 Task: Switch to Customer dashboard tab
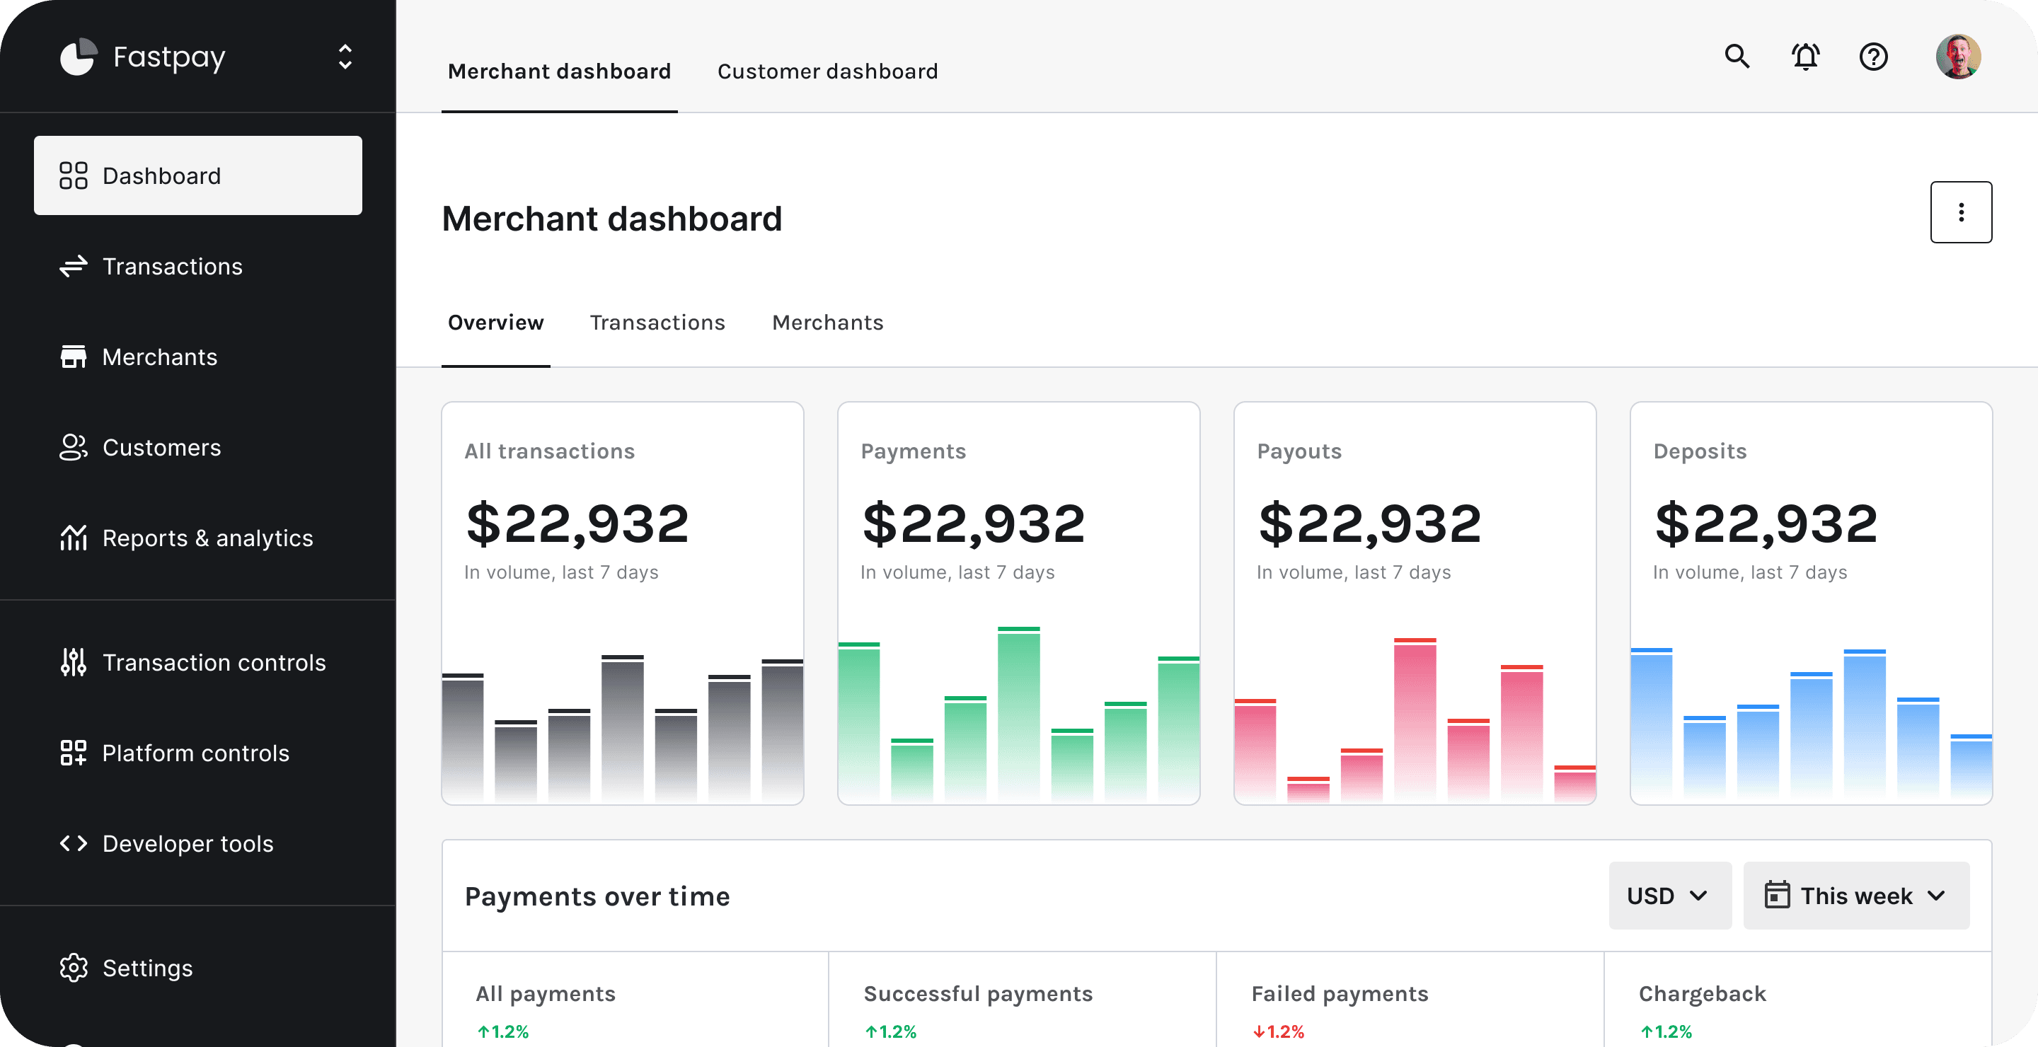pyautogui.click(x=827, y=71)
